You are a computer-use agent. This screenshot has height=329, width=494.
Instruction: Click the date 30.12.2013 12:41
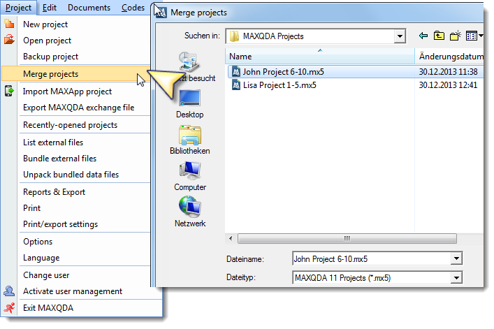[448, 85]
